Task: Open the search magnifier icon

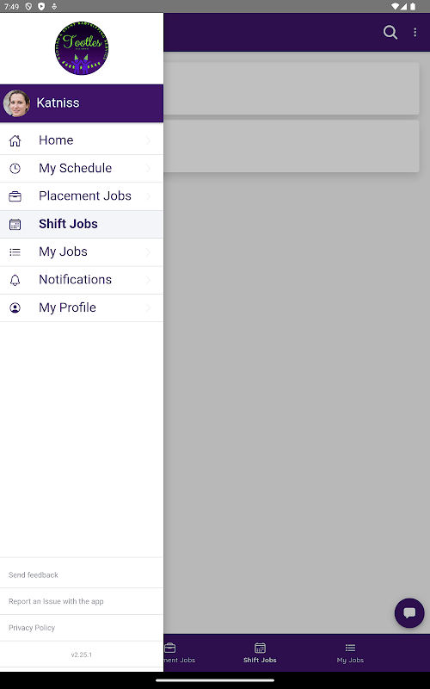Action: 390,32
